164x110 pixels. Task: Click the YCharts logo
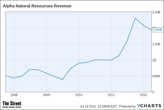click(x=149, y=106)
